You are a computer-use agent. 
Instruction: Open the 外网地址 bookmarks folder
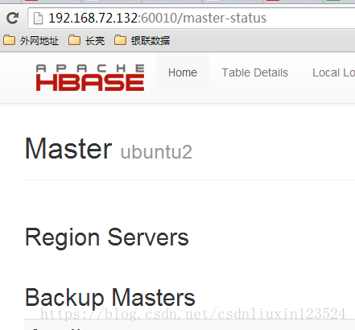tap(31, 41)
